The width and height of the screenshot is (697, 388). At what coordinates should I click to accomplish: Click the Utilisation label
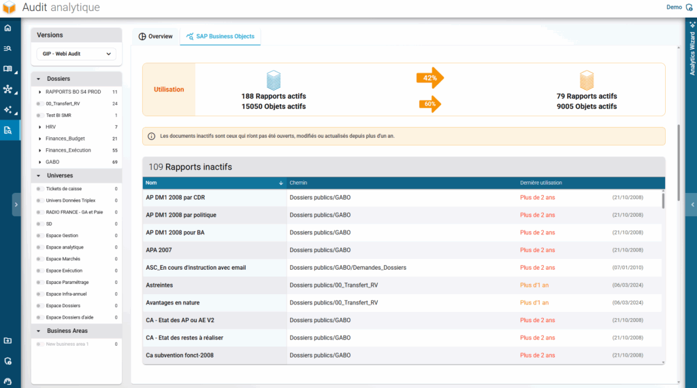169,89
